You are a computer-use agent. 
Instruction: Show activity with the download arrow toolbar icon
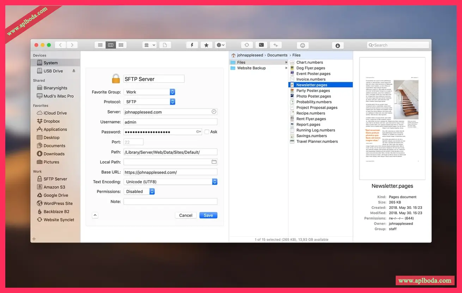338,45
